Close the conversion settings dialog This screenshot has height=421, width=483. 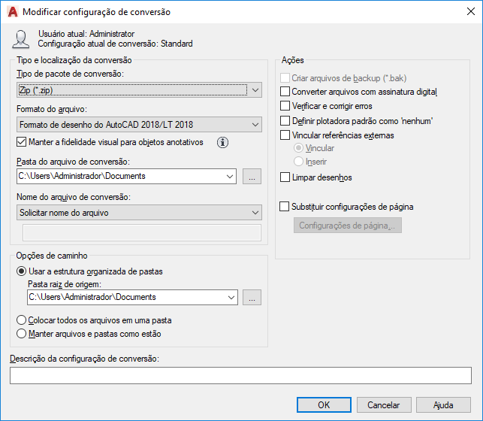click(471, 11)
